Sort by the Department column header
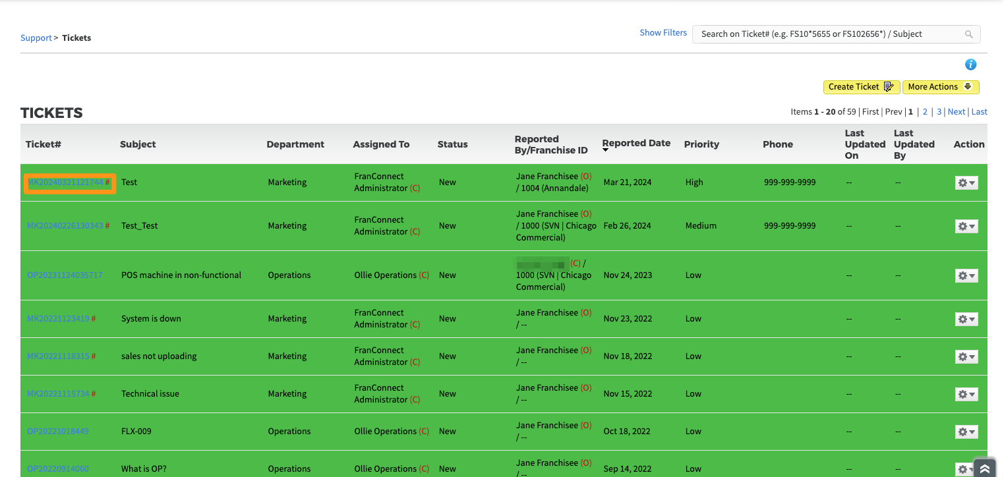 (295, 144)
